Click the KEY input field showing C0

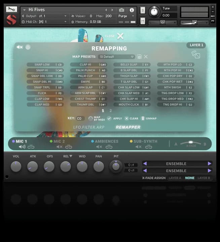(80, 119)
